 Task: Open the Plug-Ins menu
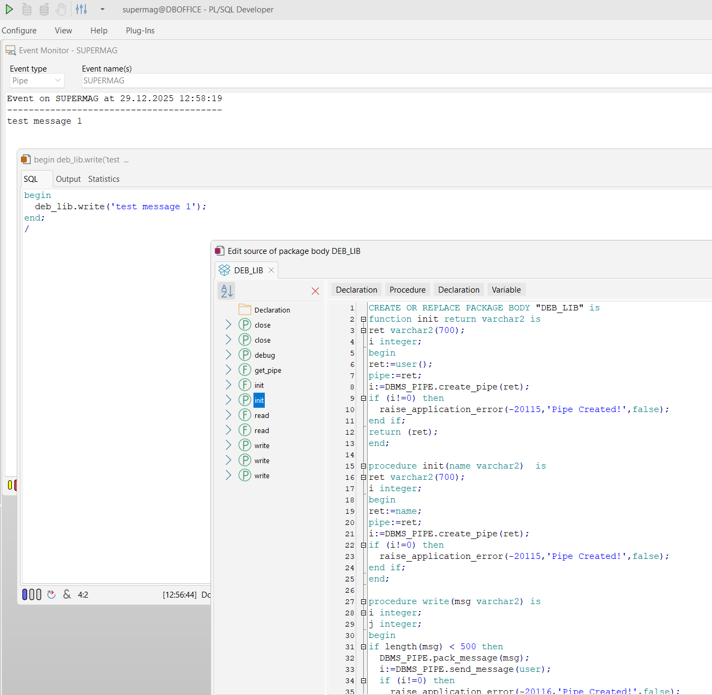pos(140,31)
